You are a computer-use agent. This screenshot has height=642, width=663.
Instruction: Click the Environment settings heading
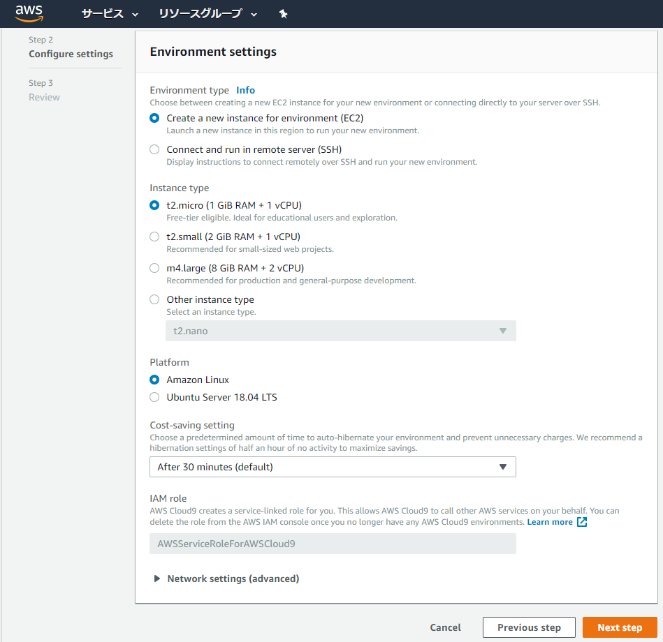pos(213,52)
